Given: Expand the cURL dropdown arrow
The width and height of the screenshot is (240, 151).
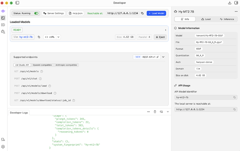Looking at the screenshot, I should click(x=58, y=37).
